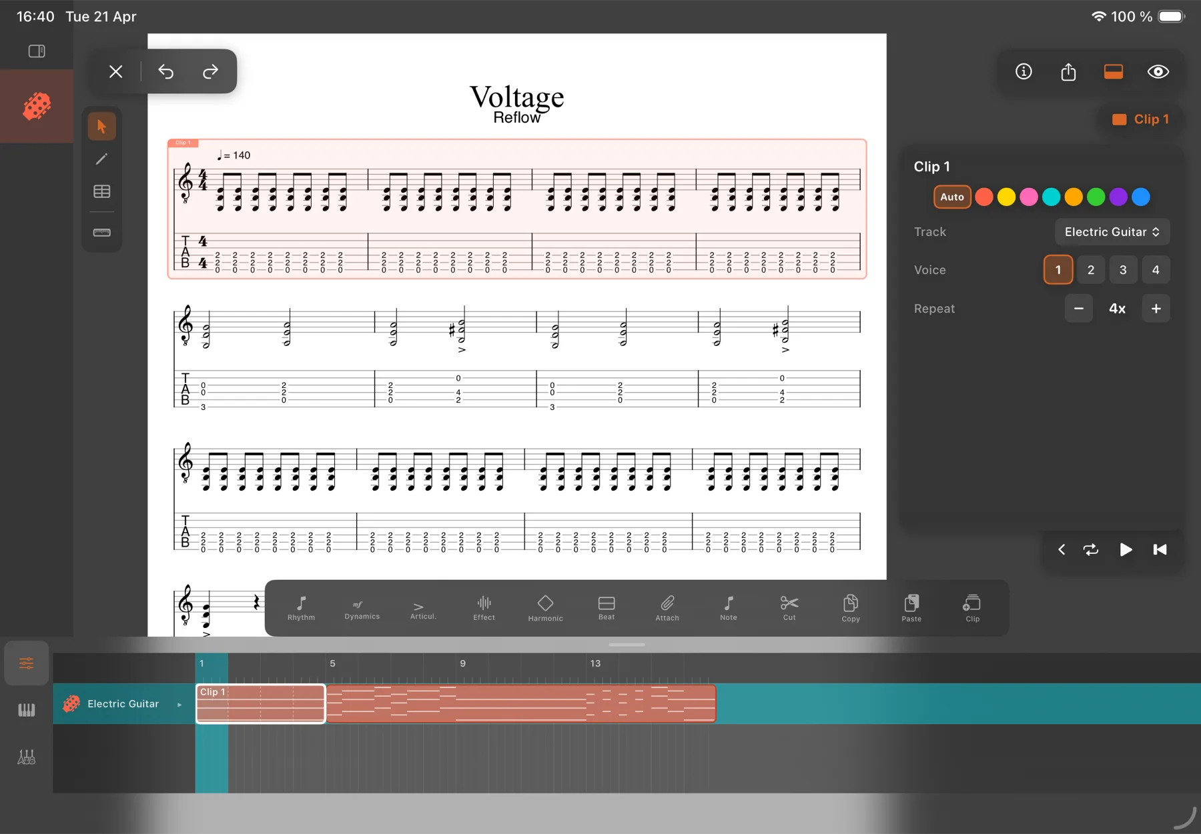The image size is (1201, 834).
Task: Toggle loop playback
Action: (x=1091, y=549)
